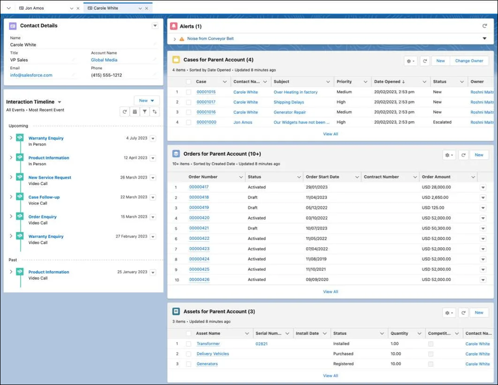The image size is (498, 385).
Task: Refresh the Cases for Parent Account list
Action: [x=425, y=61]
